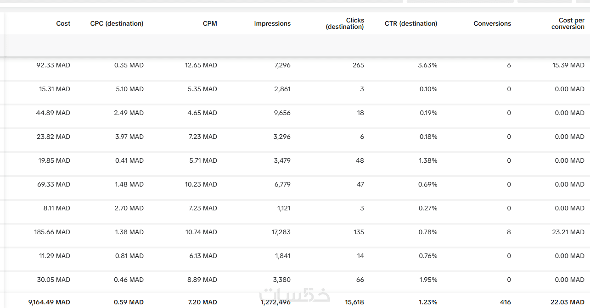Select the 10.23 MAD CPM cell
This screenshot has height=308, width=590.
coord(201,184)
